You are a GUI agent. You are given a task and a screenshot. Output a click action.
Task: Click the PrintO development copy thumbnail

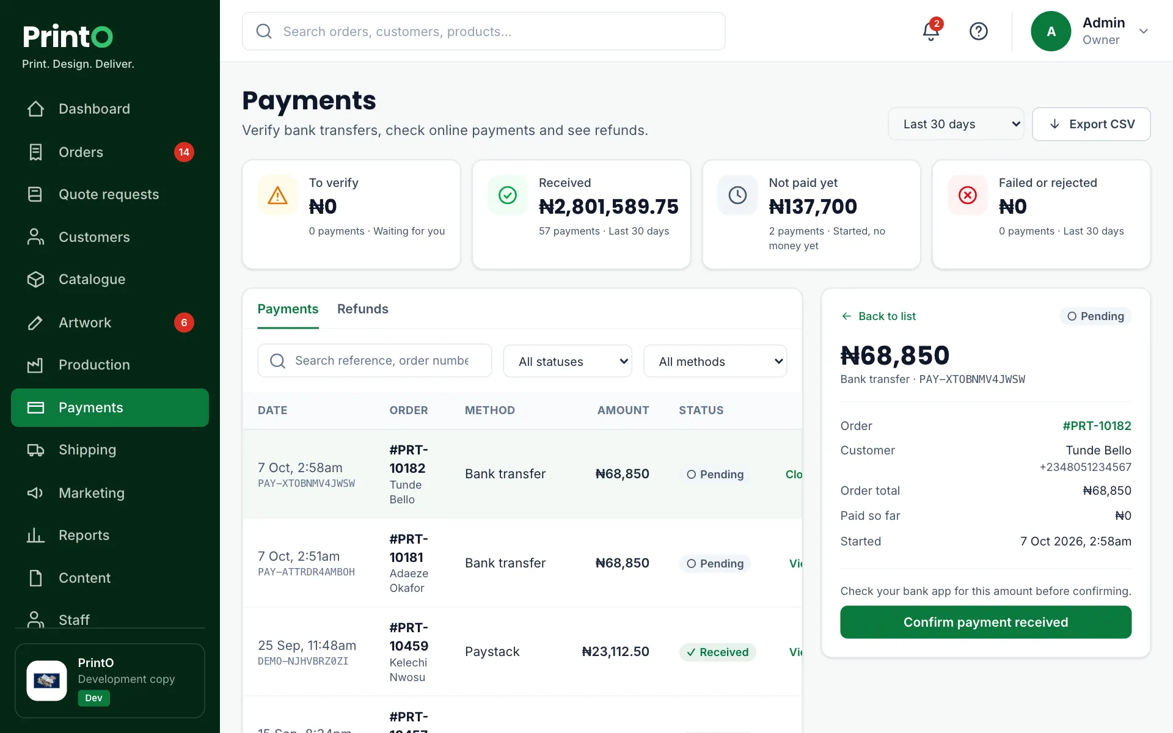click(x=47, y=680)
